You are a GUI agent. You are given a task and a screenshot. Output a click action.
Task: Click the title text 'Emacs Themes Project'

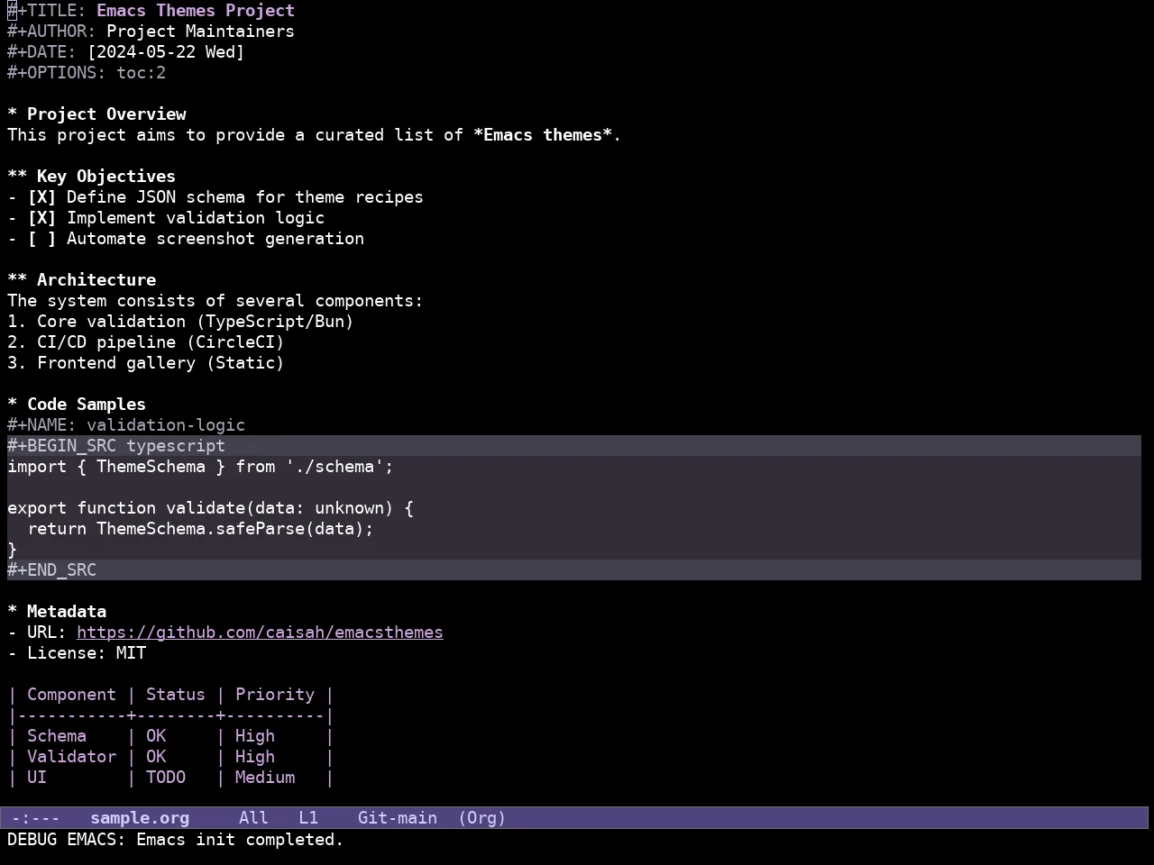196,11
